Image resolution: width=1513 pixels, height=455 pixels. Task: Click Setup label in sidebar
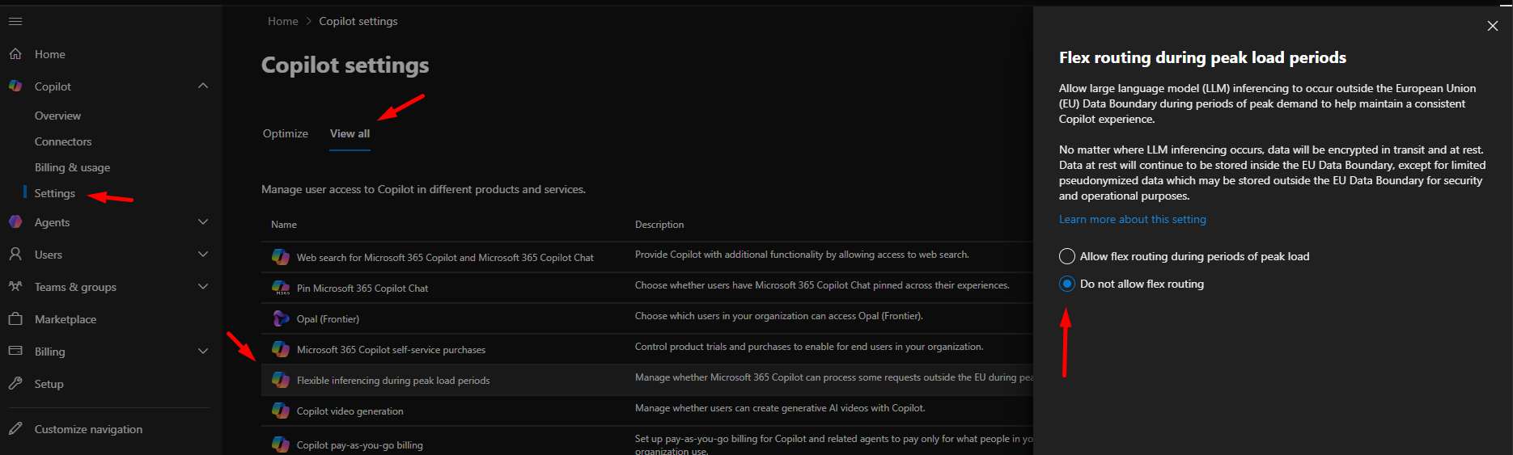click(x=49, y=384)
